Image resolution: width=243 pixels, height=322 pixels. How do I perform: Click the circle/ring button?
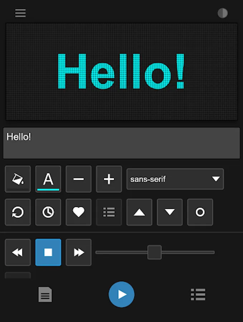coord(200,212)
